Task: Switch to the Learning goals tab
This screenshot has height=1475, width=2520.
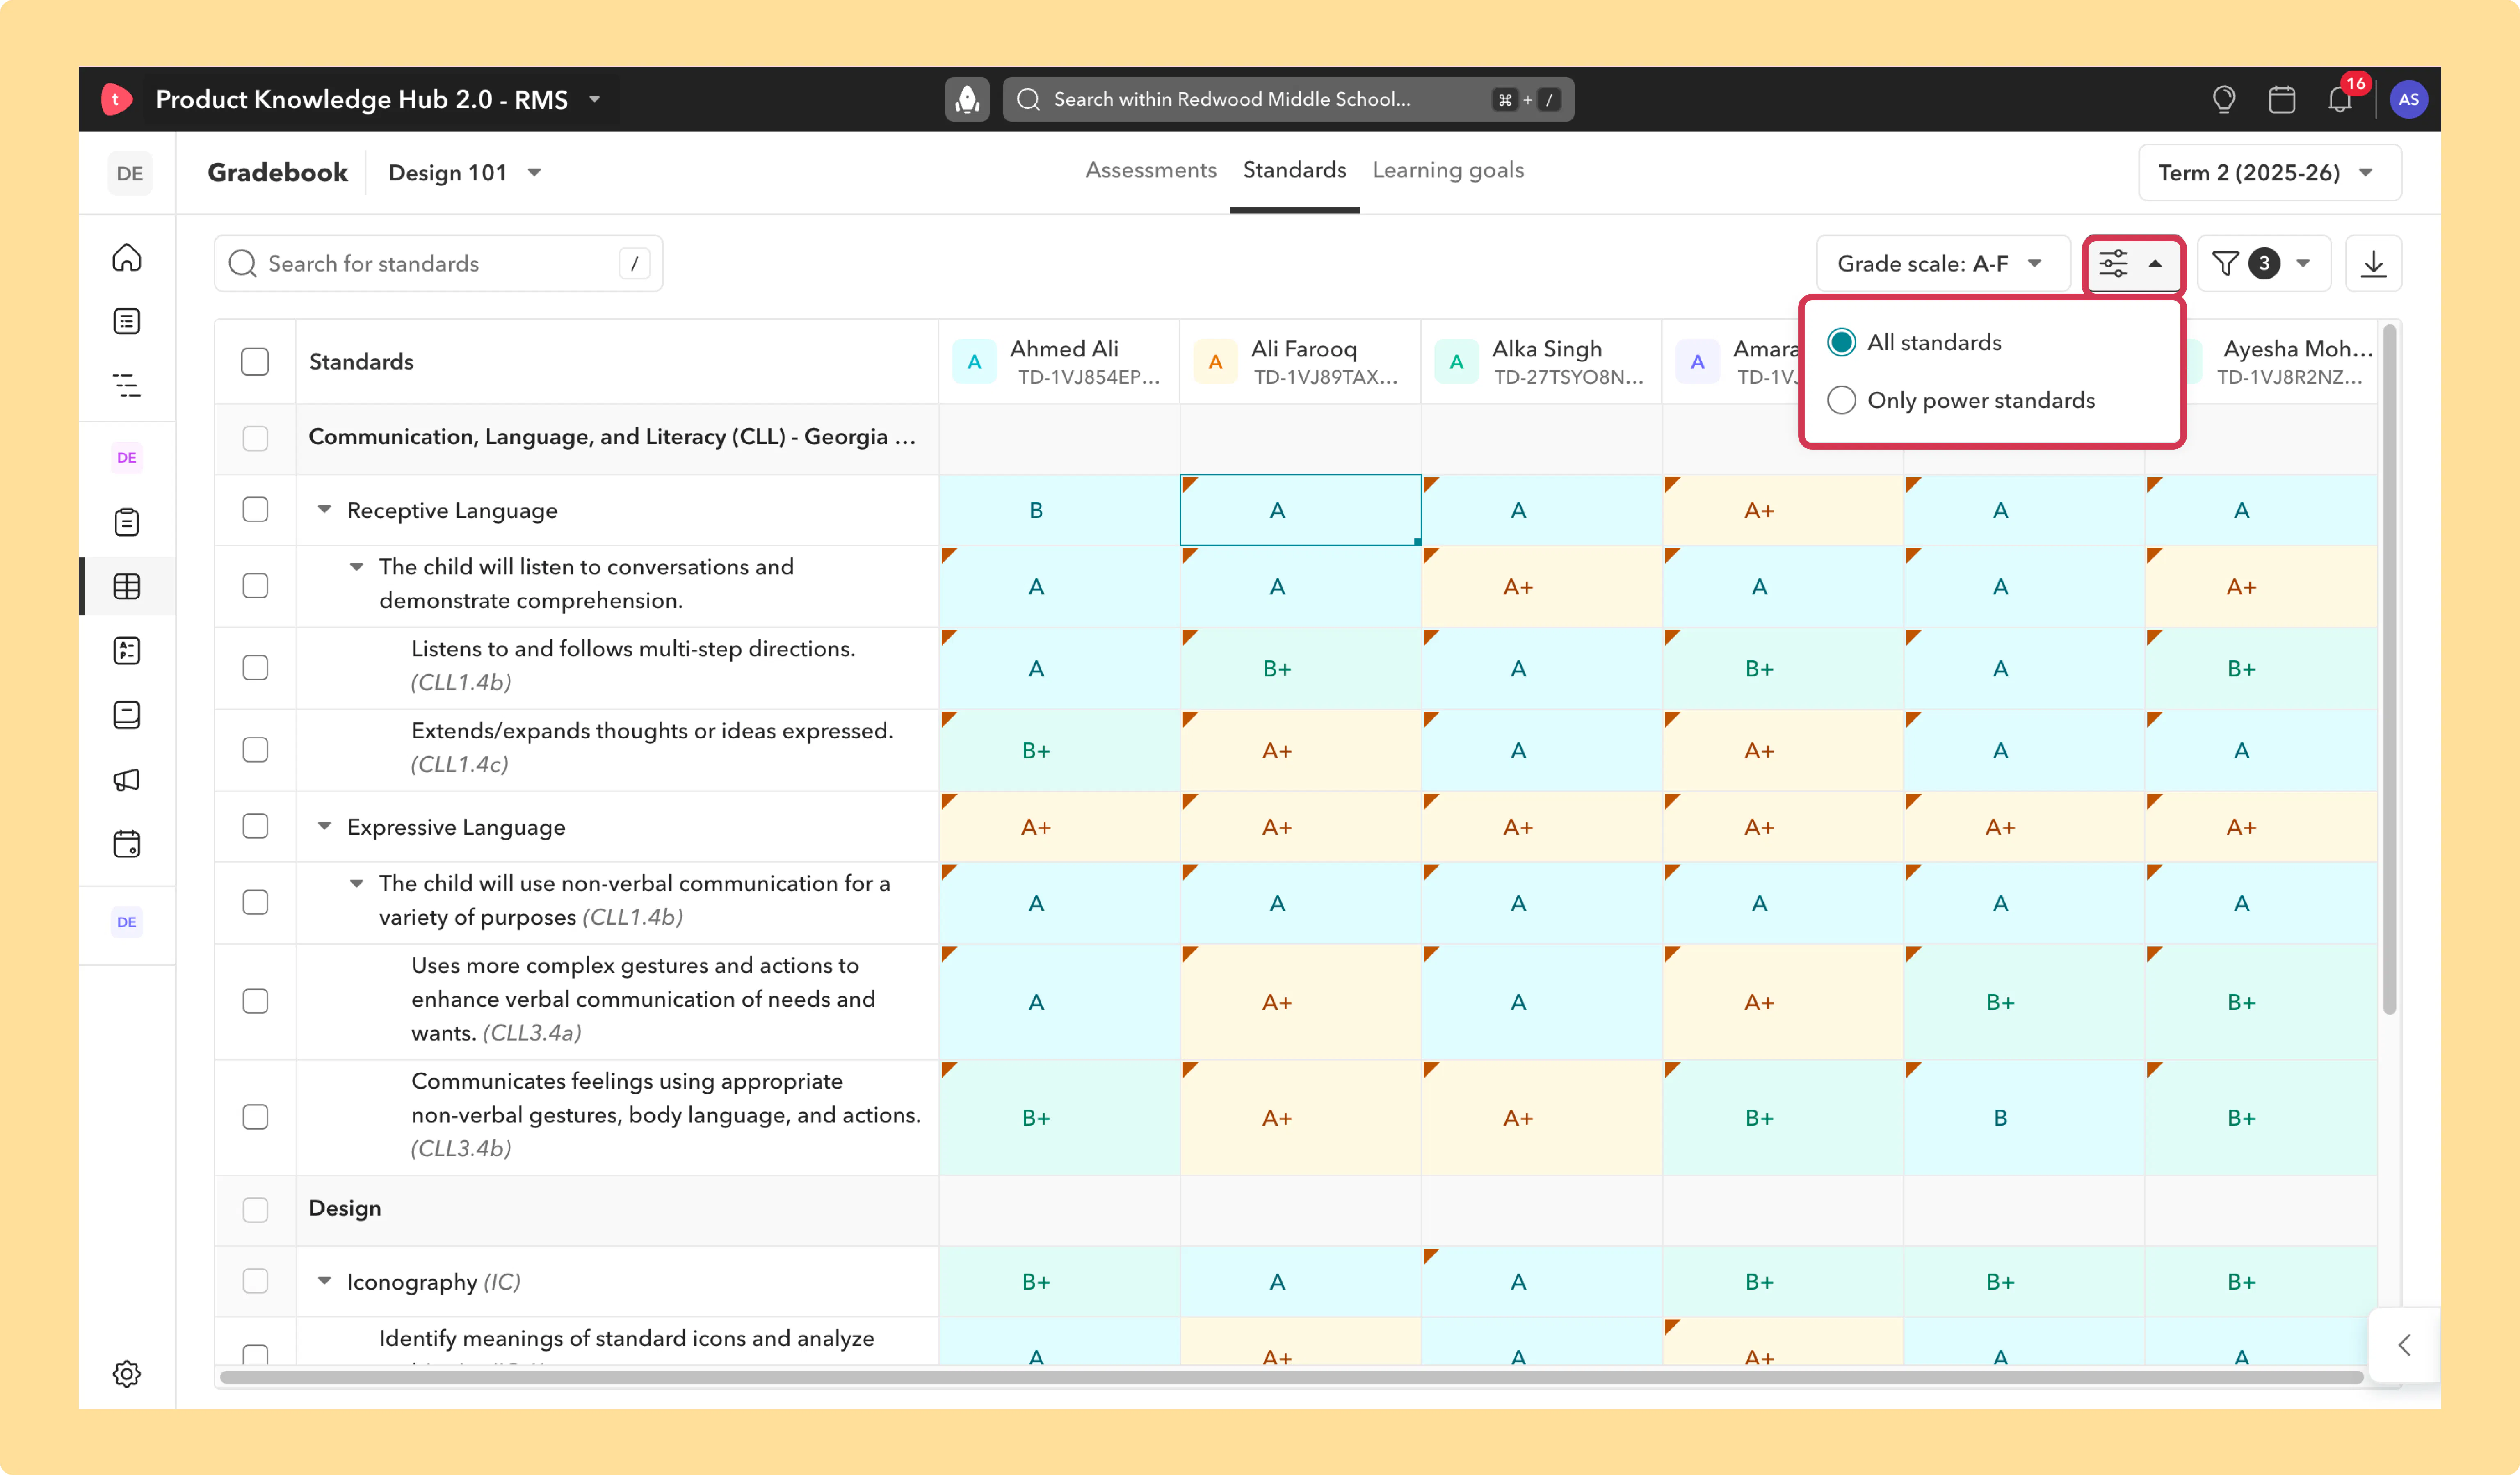Action: point(1447,170)
